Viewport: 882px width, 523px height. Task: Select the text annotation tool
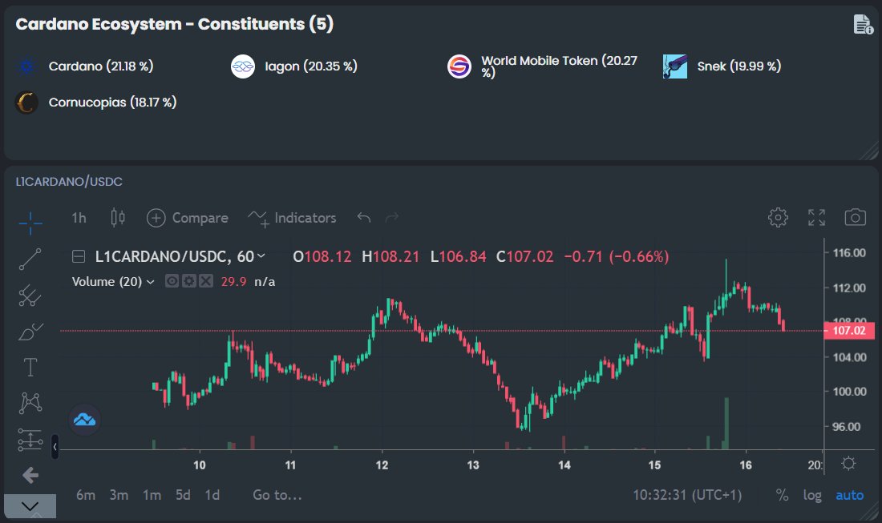click(30, 367)
